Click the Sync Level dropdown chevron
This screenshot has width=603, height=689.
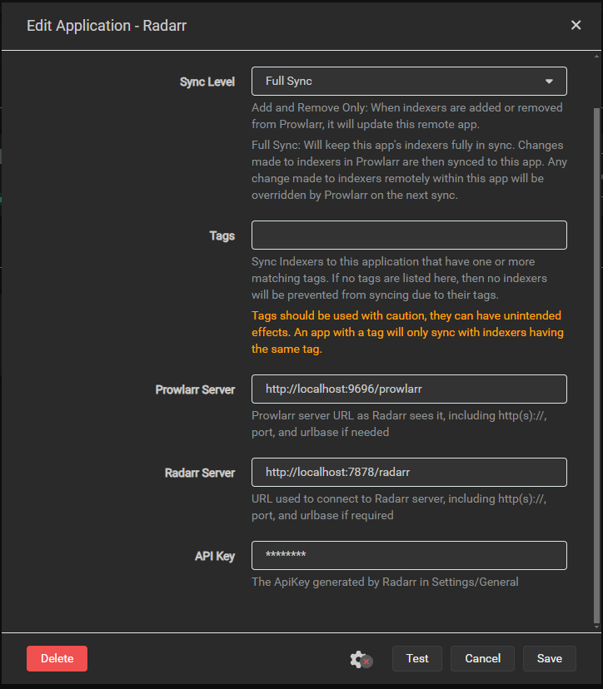[x=549, y=81]
